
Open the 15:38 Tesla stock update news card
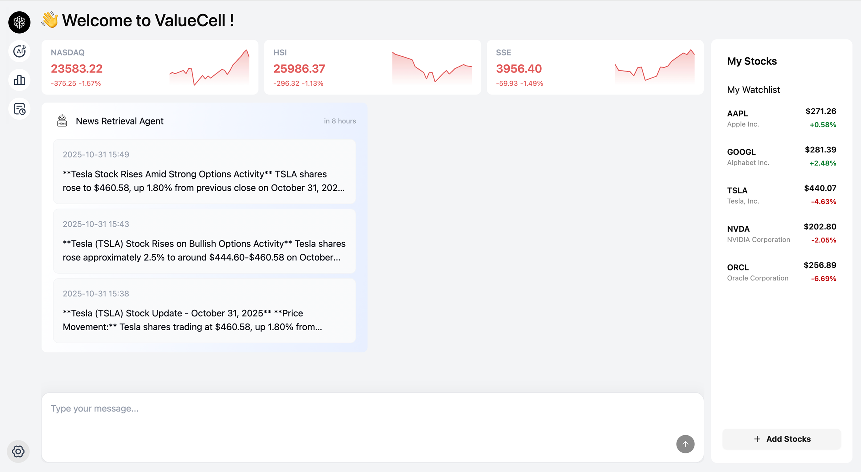click(204, 311)
